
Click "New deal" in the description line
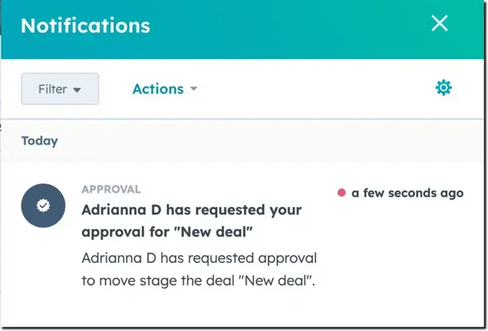click(277, 280)
